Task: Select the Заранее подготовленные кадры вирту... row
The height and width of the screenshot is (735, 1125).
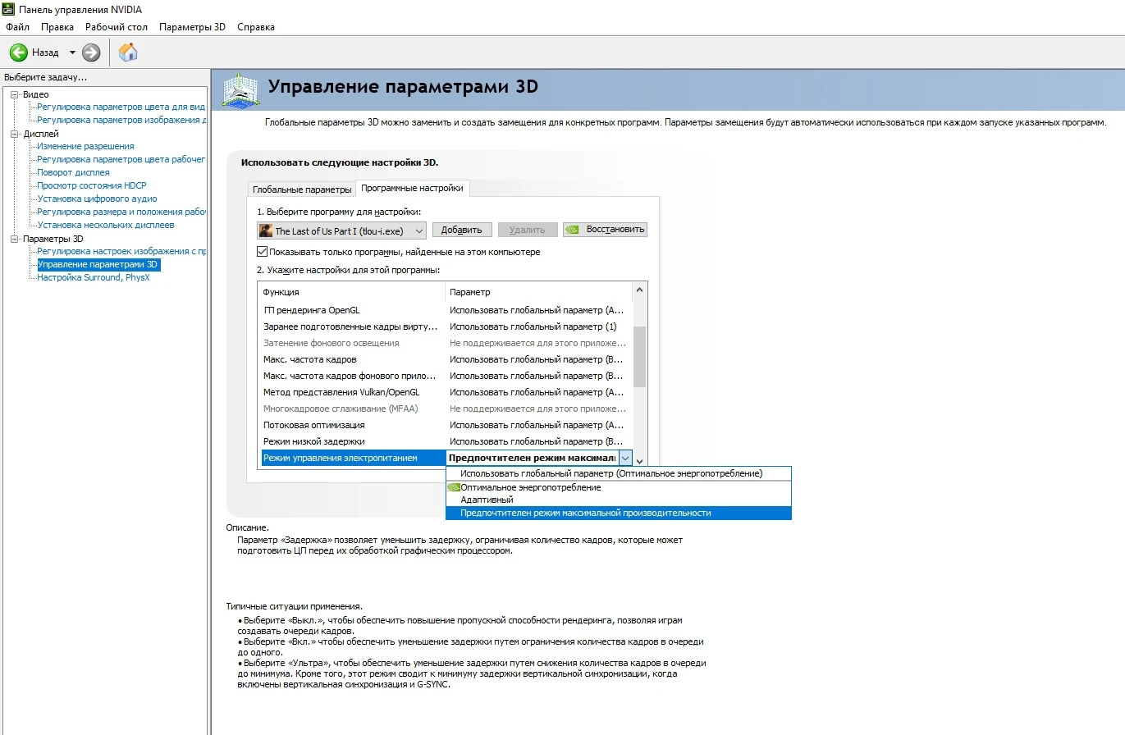Action: click(446, 326)
